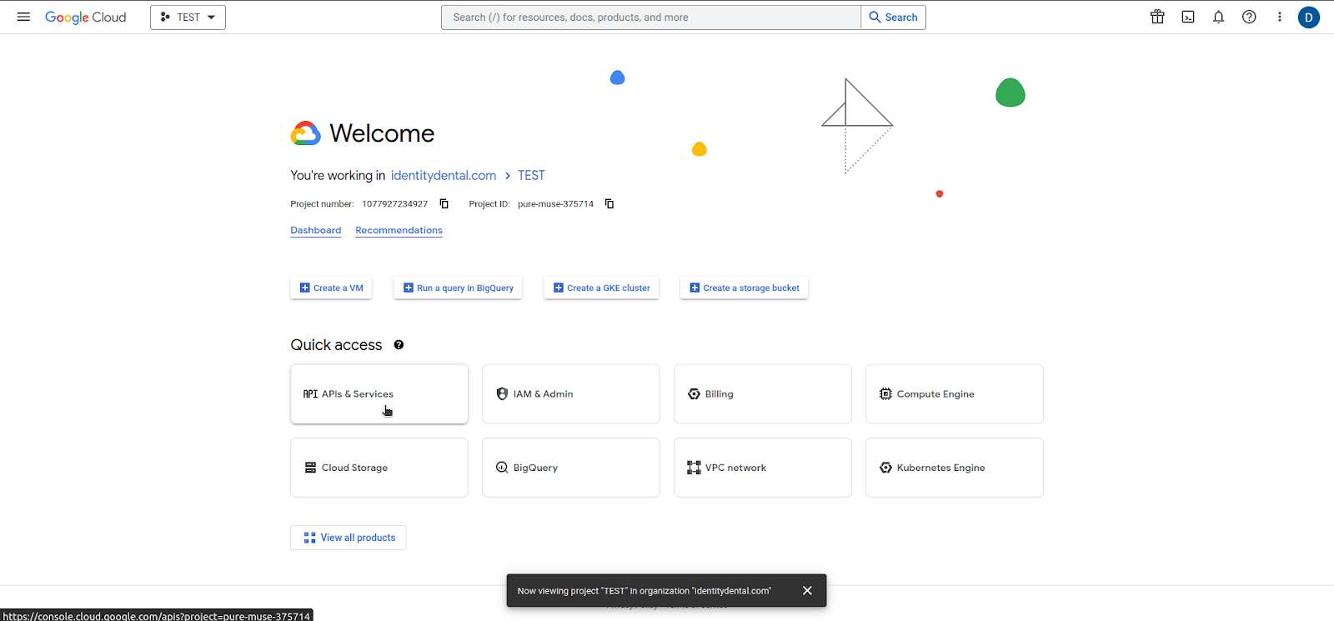
Task: Click Create a GKE cluster button
Action: tap(601, 288)
